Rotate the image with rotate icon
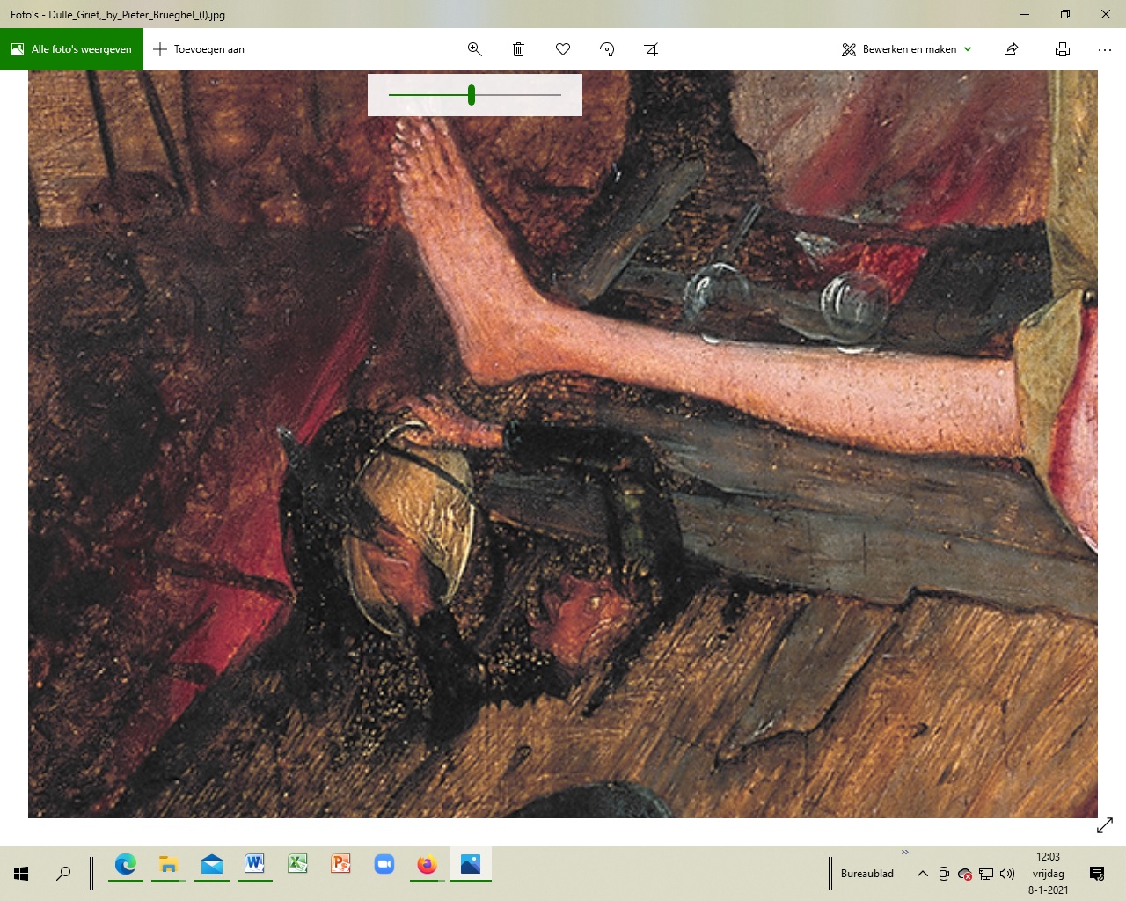1126x901 pixels. (x=607, y=49)
